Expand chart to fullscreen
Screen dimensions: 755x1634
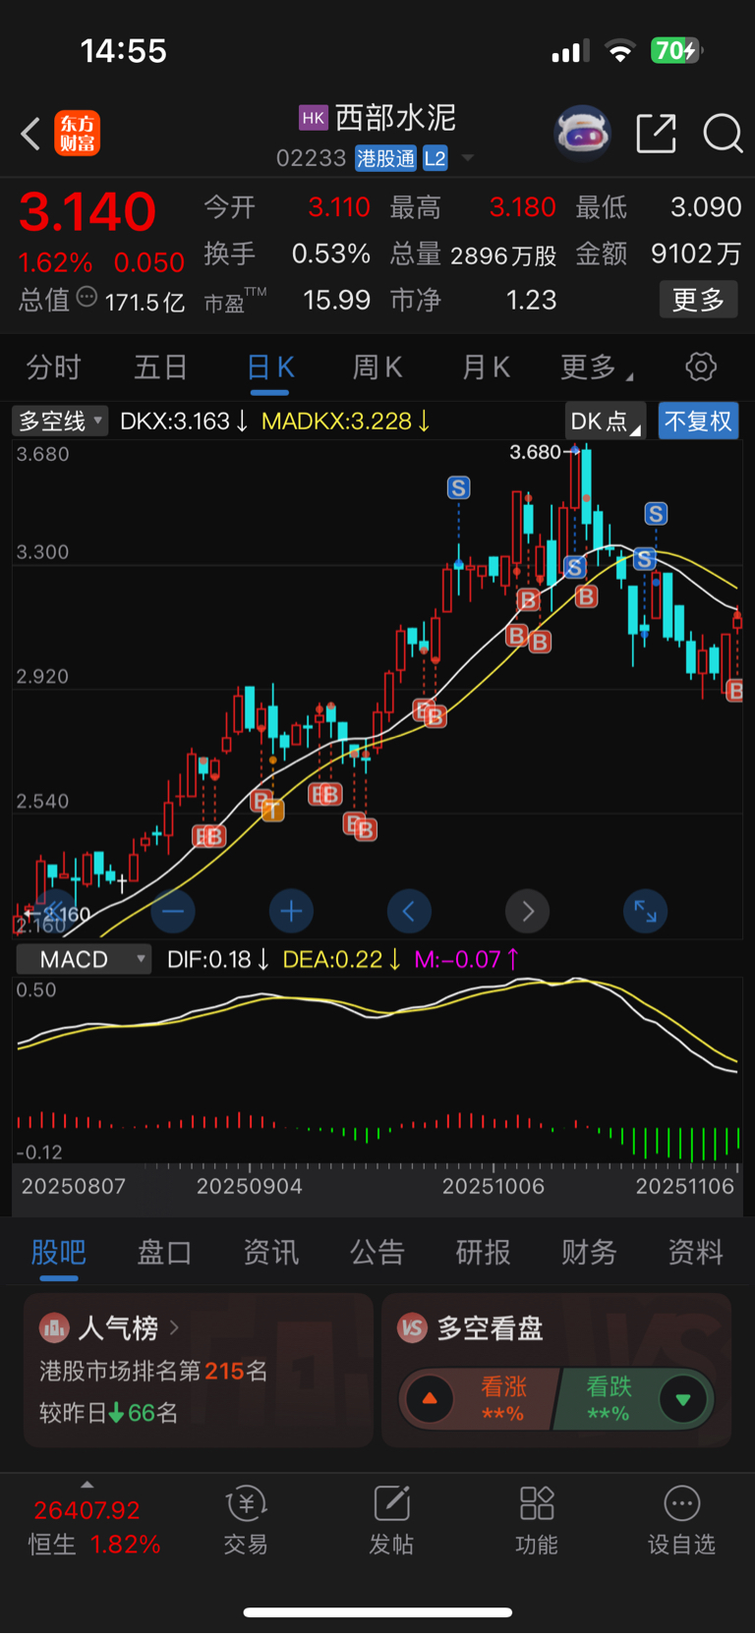click(646, 912)
